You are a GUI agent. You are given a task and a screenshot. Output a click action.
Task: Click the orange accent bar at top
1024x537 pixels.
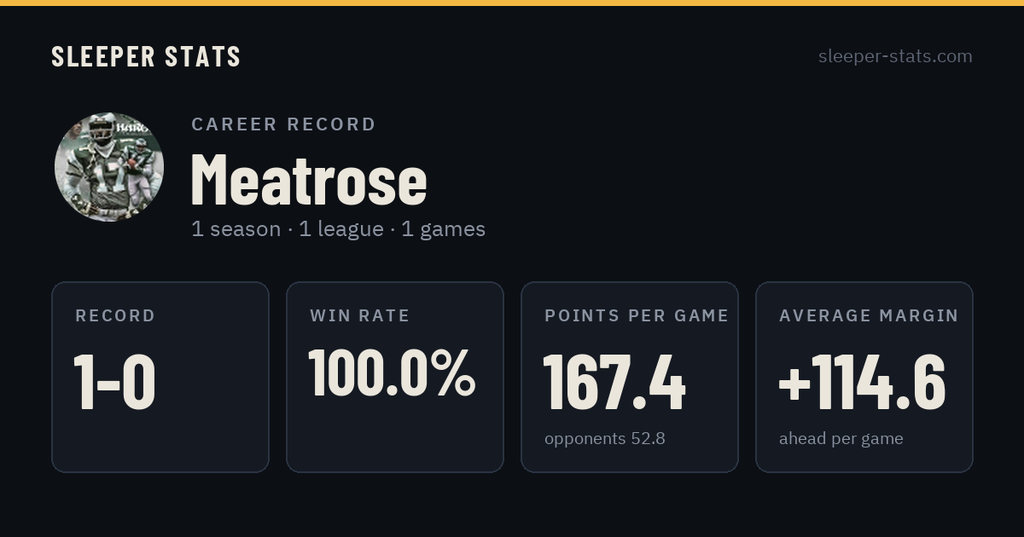click(512, 3)
